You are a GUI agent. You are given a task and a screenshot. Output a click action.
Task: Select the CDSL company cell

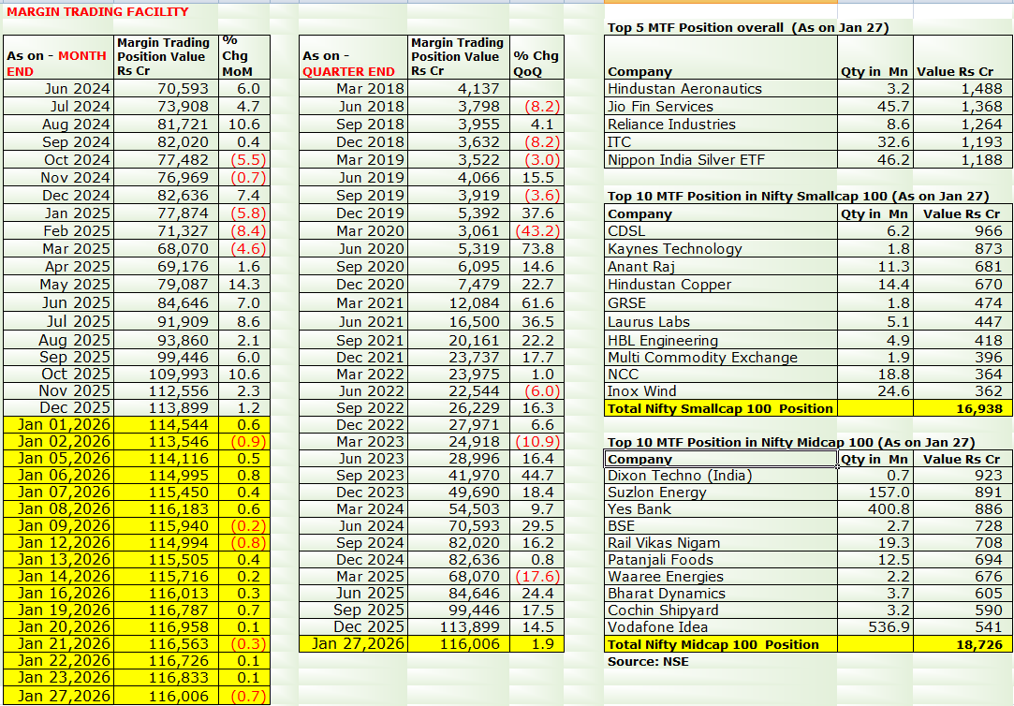tap(720, 230)
